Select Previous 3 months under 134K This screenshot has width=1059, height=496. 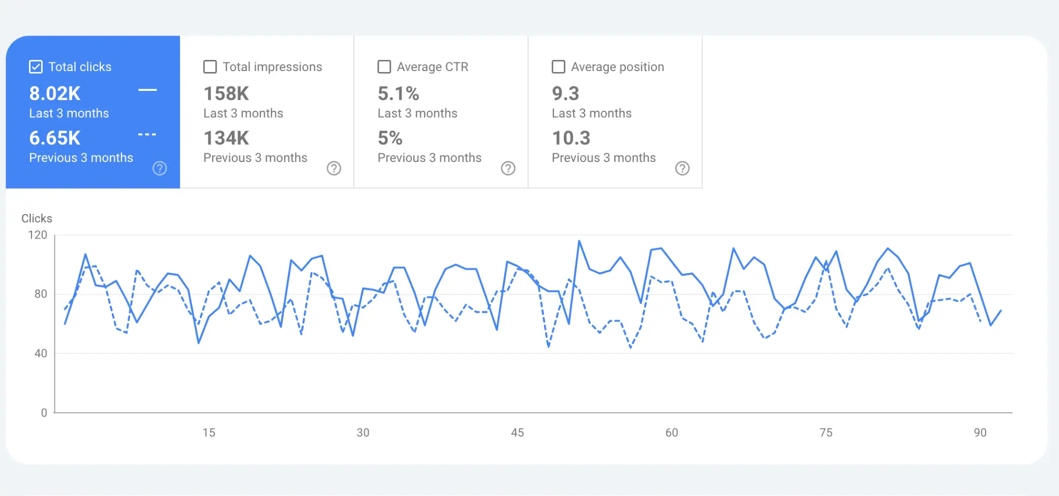click(x=255, y=158)
